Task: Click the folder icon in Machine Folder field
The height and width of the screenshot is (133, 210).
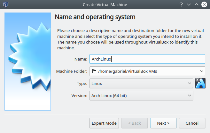Action: 94,71
